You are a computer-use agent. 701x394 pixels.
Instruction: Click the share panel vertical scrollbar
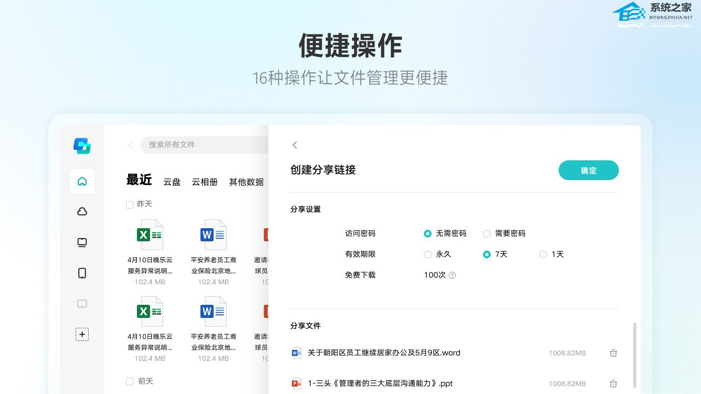[635, 355]
